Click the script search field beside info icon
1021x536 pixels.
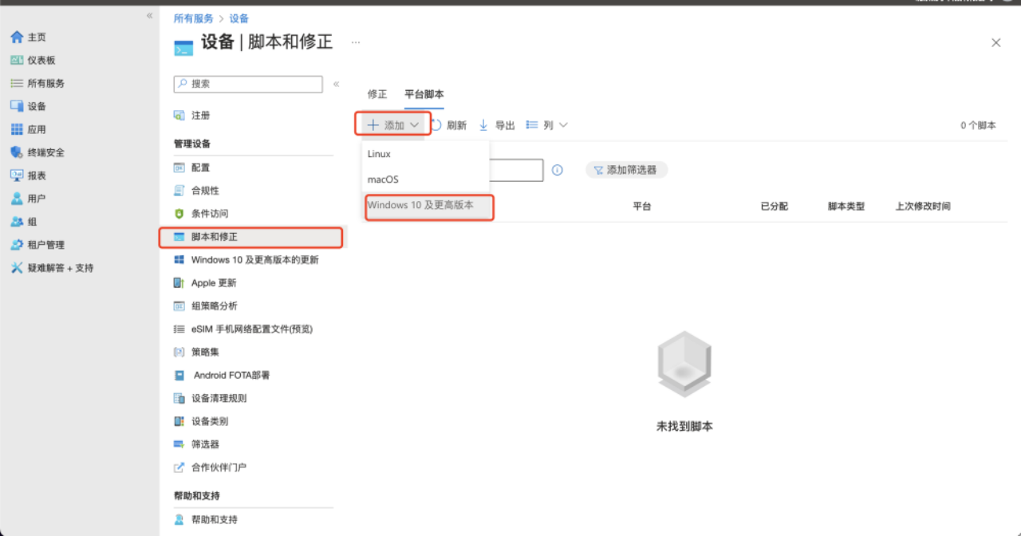[x=516, y=170]
